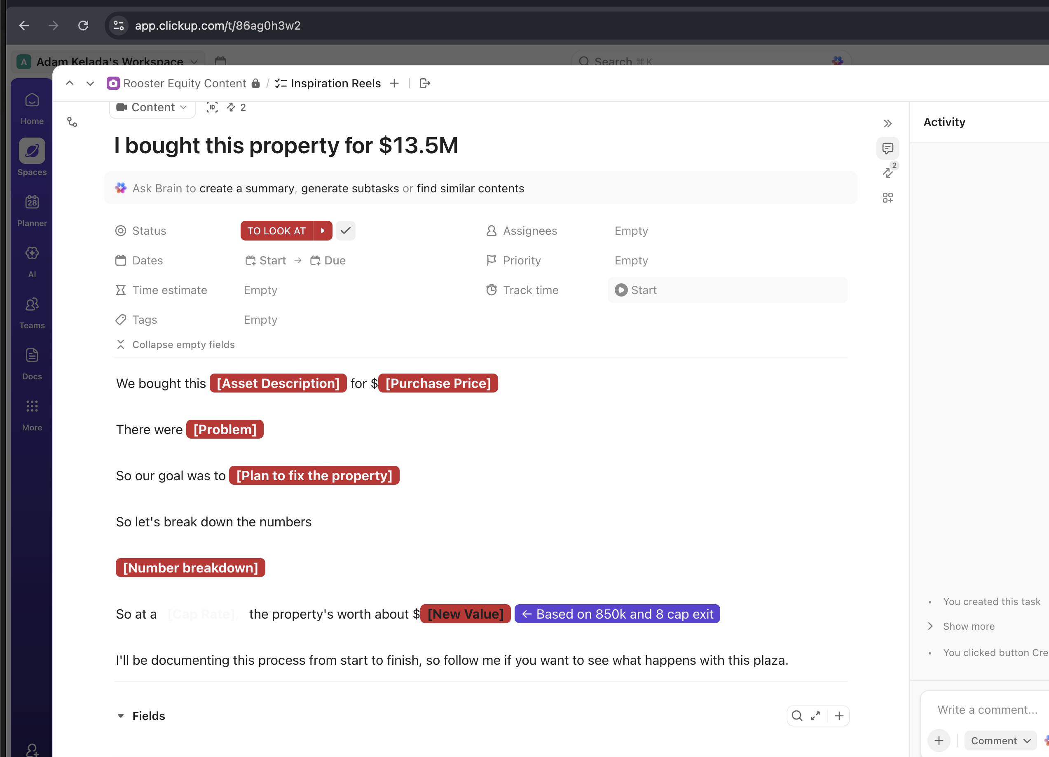Mark task complete with checkmark button
Image resolution: width=1049 pixels, height=757 pixels.
[x=346, y=231]
